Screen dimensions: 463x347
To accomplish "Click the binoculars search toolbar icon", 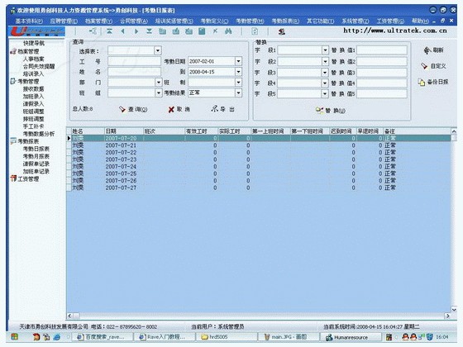I will 228,31.
